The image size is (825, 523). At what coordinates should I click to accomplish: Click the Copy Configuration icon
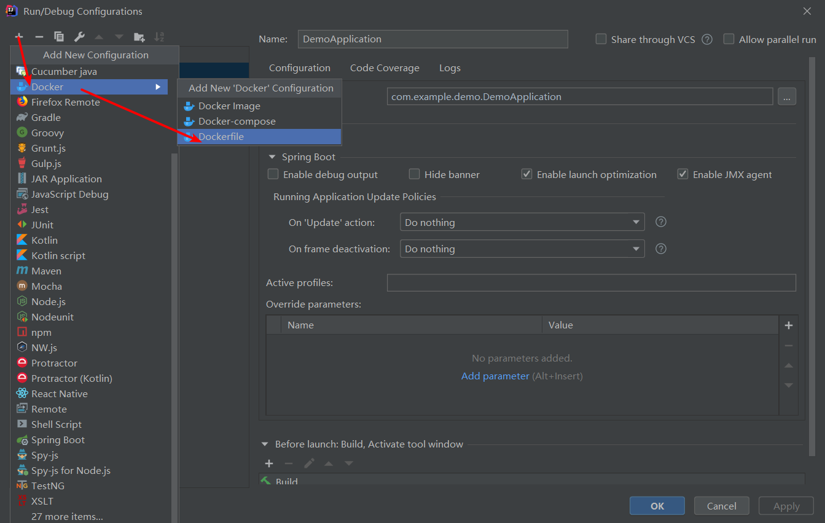pos(59,37)
